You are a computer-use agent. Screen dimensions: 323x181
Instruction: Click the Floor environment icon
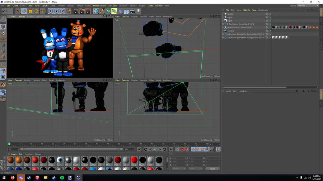(126, 11)
